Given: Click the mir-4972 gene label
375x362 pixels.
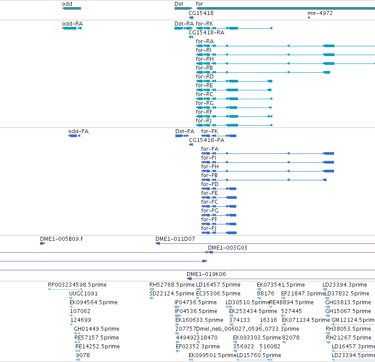Looking at the screenshot, I should (320, 13).
